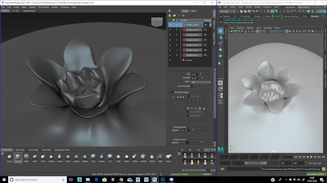Open the Mudbox Mesh menu
The width and height of the screenshot is (327, 183).
click(24, 7)
